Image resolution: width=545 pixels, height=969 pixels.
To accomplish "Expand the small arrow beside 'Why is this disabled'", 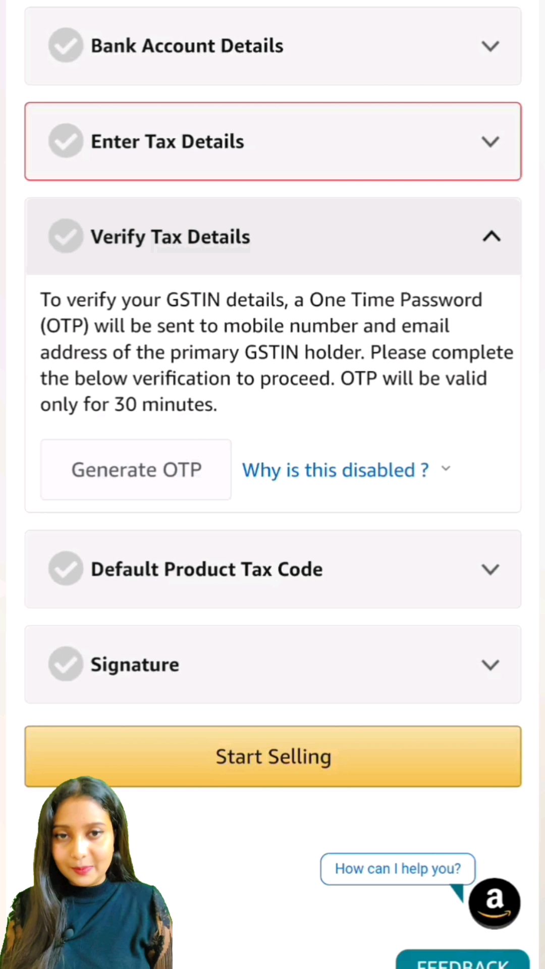I will click(446, 469).
